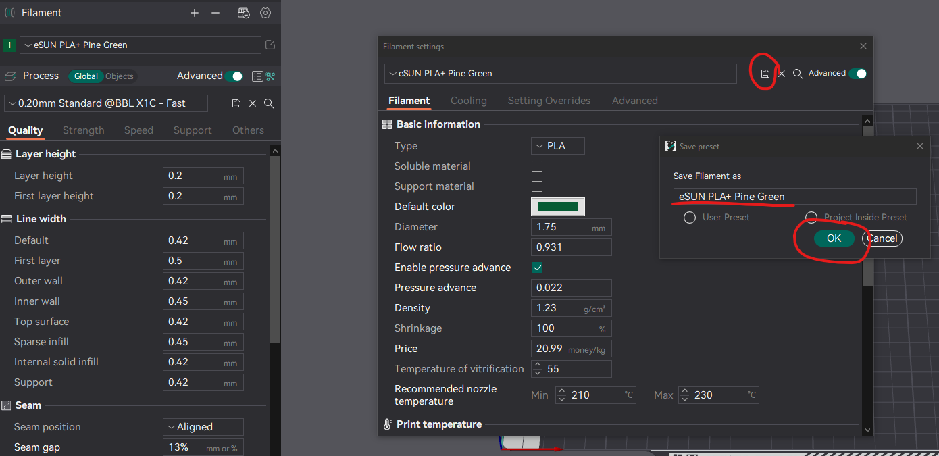The image size is (939, 456).
Task: Toggle Advanced mode in the Process panel
Action: [x=234, y=76]
